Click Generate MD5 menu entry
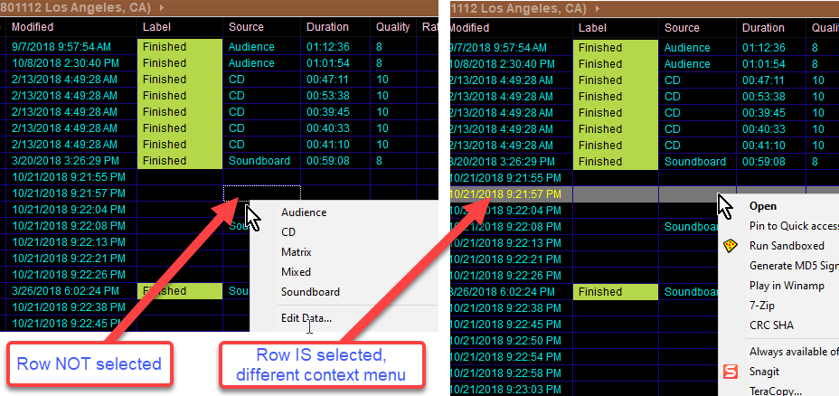The image size is (839, 396). (793, 266)
